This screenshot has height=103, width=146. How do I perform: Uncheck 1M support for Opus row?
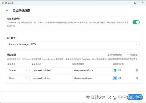[x=115, y=78]
